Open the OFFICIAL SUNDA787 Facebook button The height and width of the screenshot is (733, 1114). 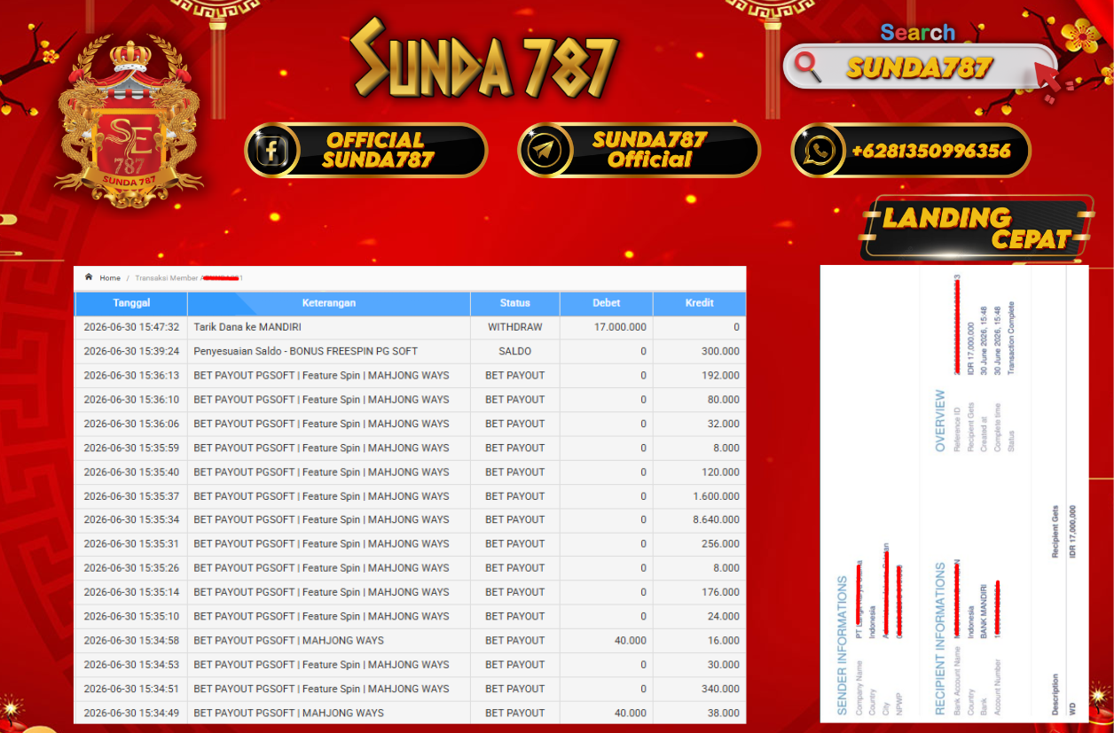click(366, 150)
